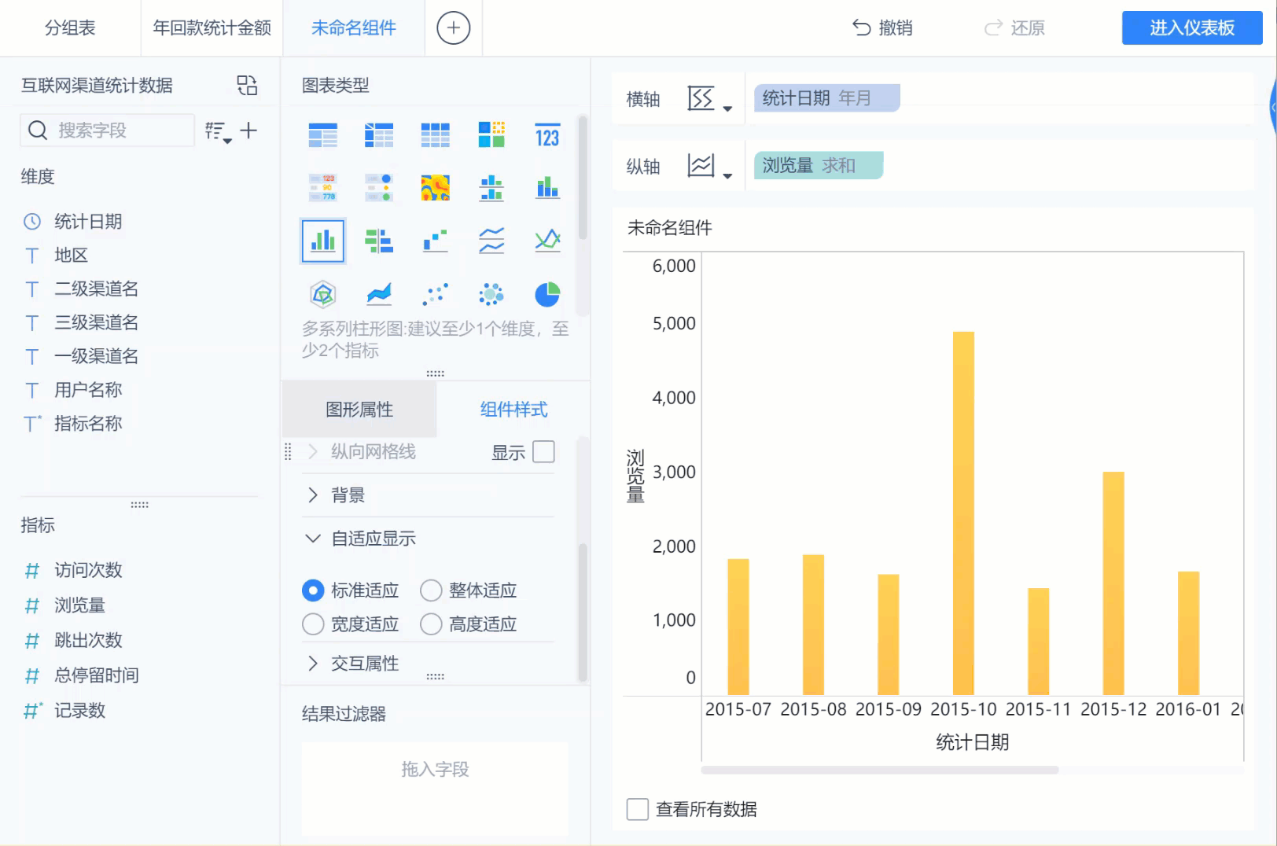Select the 二级渠道名 dimension field
Image resolution: width=1277 pixels, height=846 pixels.
(x=96, y=289)
